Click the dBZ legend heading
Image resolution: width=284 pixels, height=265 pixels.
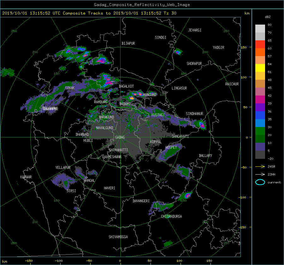[x=268, y=17]
